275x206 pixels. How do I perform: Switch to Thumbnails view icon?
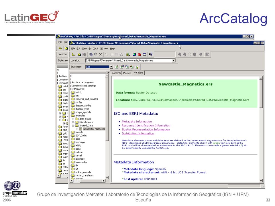point(121,54)
